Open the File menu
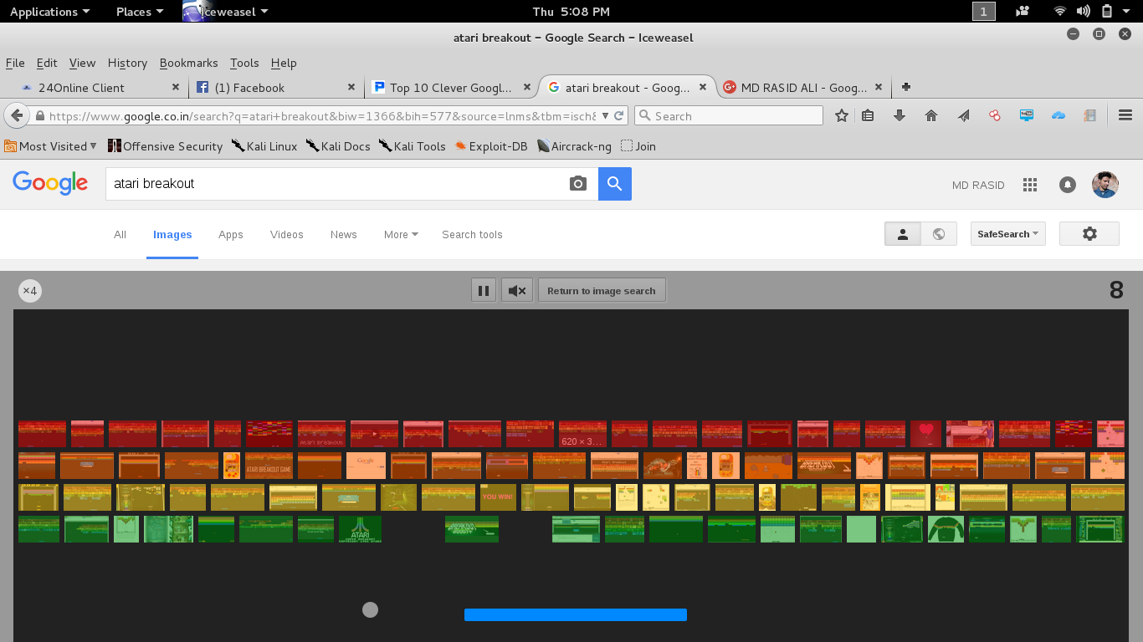The image size is (1143, 642). click(15, 63)
